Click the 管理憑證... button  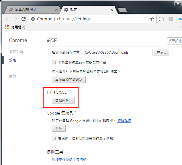[63, 100]
